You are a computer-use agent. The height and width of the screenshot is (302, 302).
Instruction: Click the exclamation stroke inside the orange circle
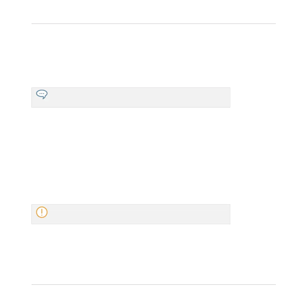(42, 212)
